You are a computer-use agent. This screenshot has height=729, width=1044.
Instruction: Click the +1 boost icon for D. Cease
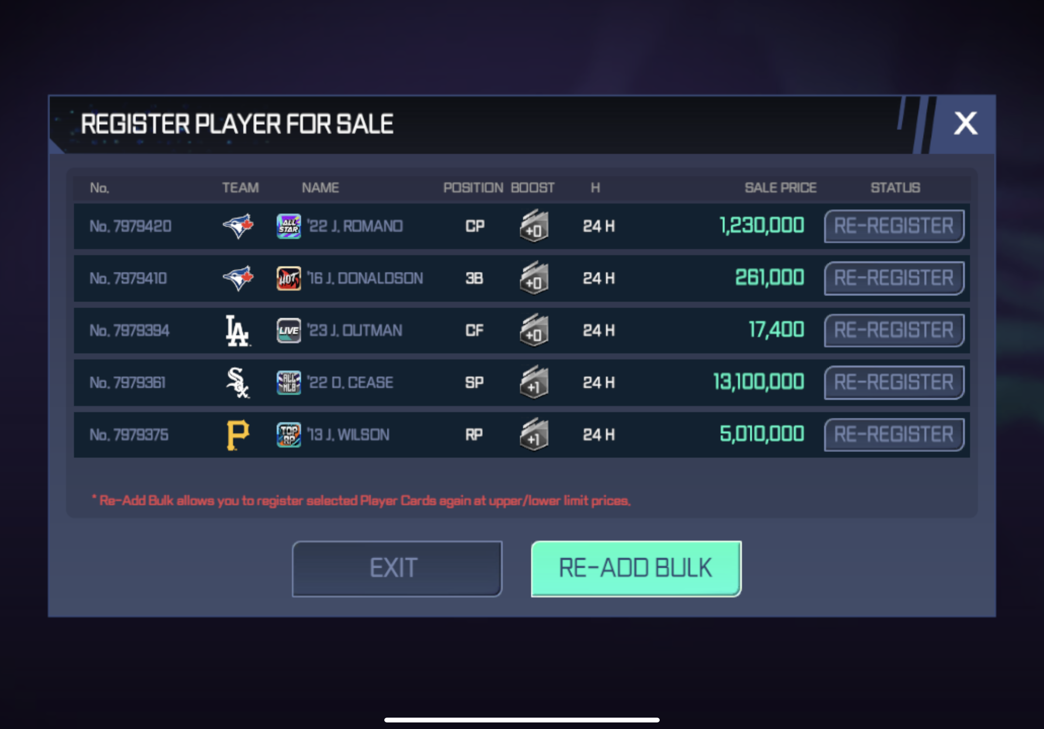pos(534,382)
